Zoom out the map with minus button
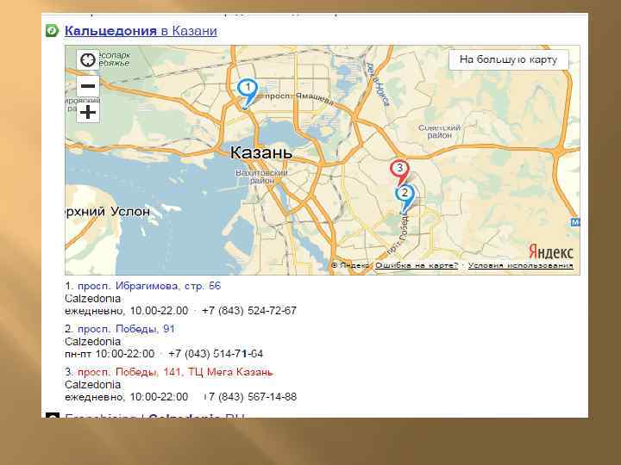Image resolution: width=621 pixels, height=465 pixels. pos(87,86)
